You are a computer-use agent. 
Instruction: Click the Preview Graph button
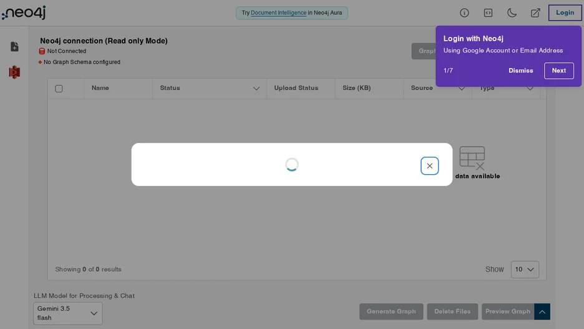click(x=508, y=312)
